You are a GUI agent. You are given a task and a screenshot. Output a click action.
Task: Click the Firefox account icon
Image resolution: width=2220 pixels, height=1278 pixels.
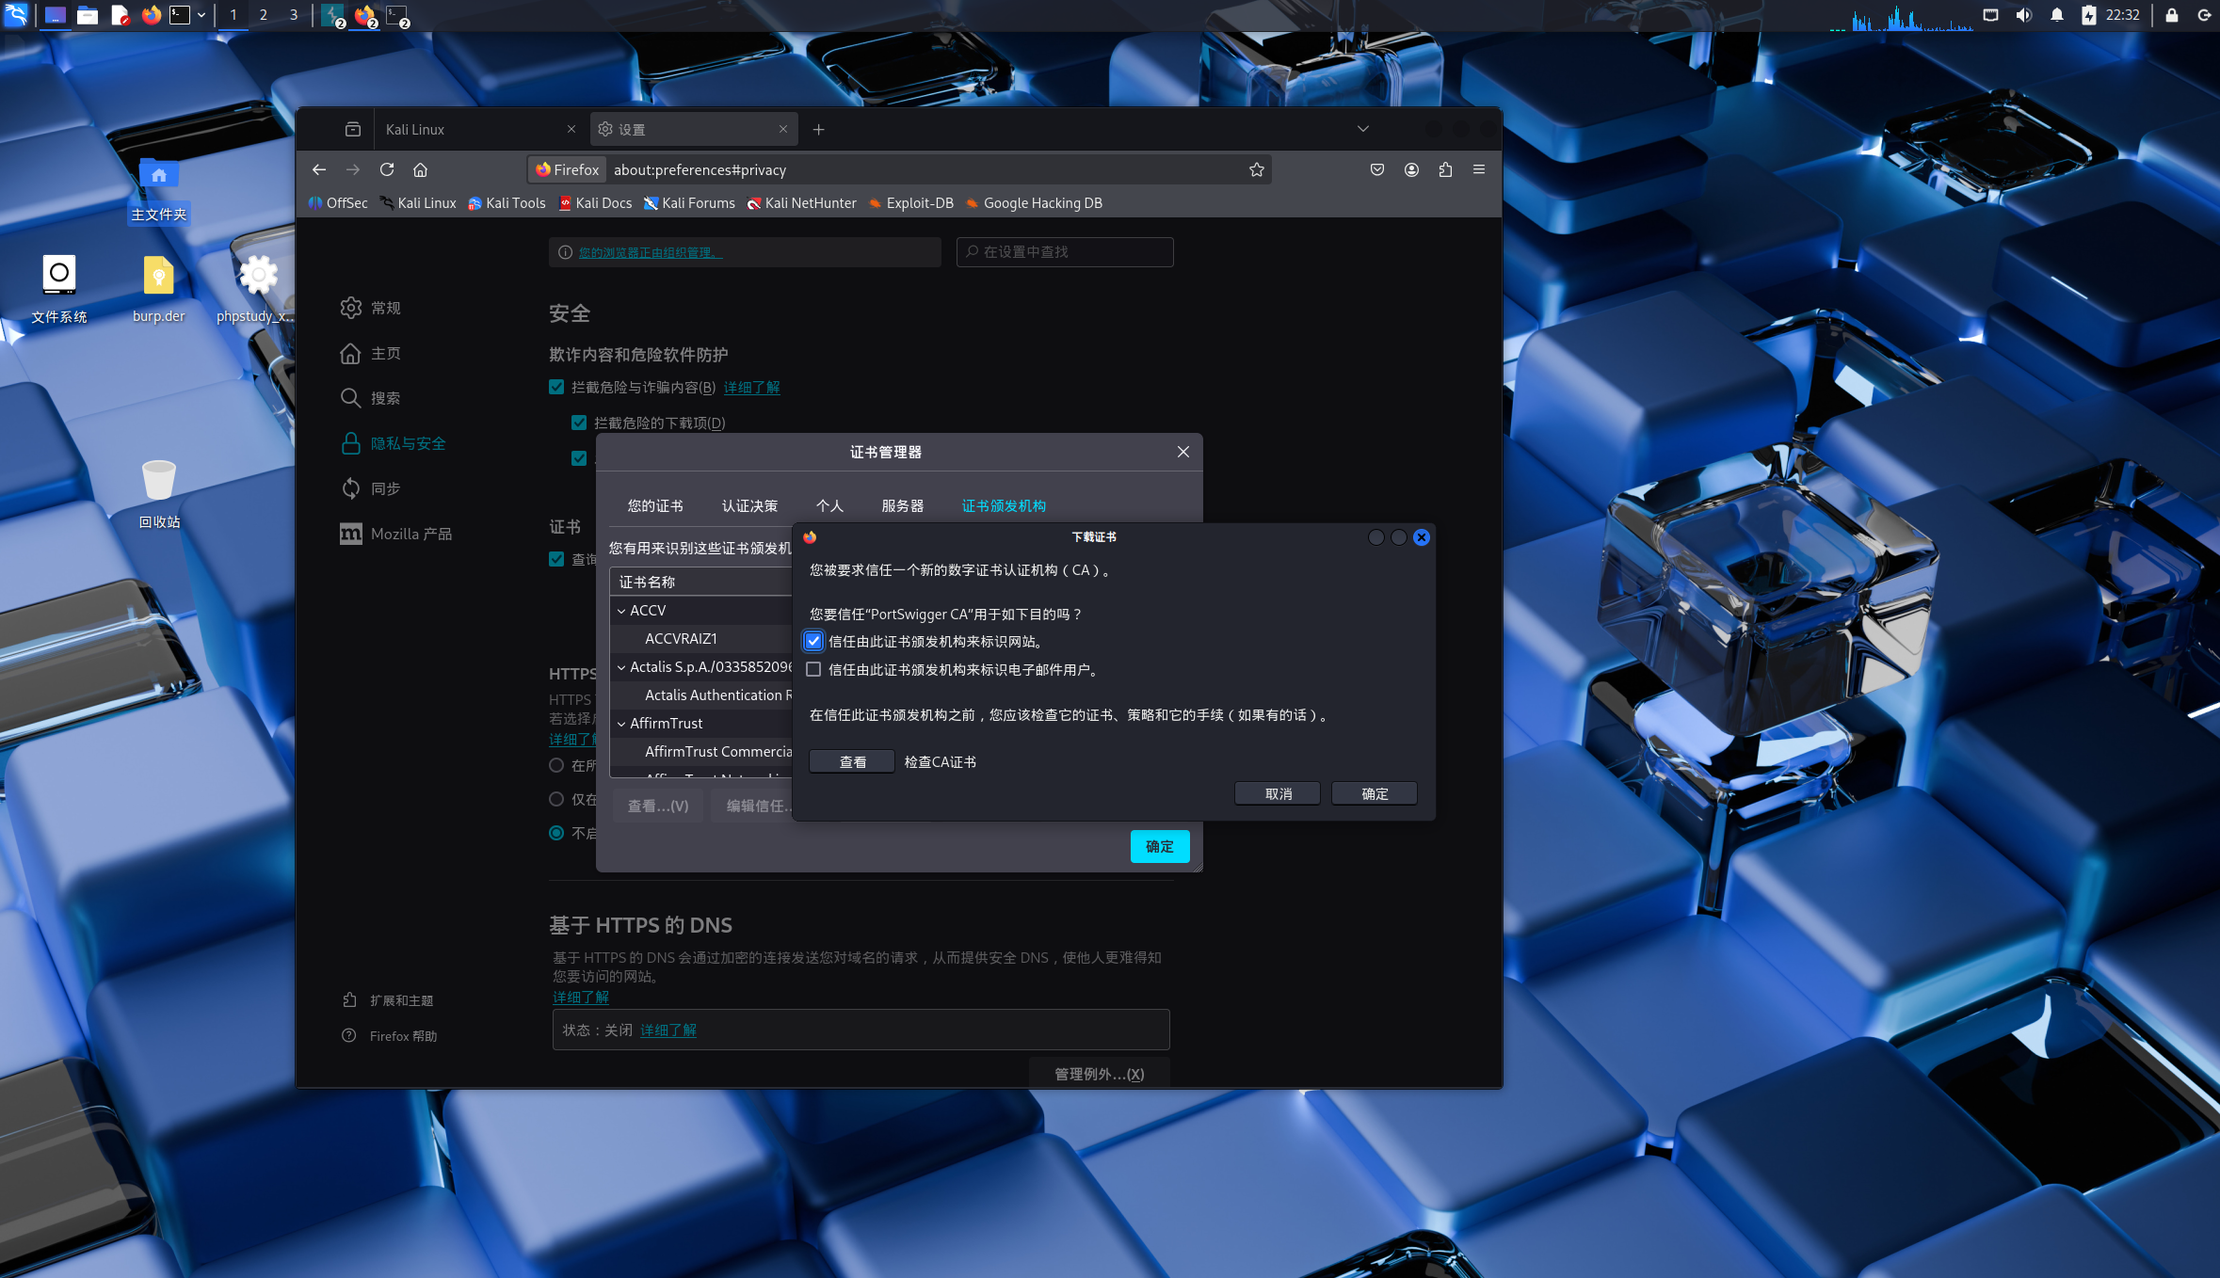tap(1411, 169)
